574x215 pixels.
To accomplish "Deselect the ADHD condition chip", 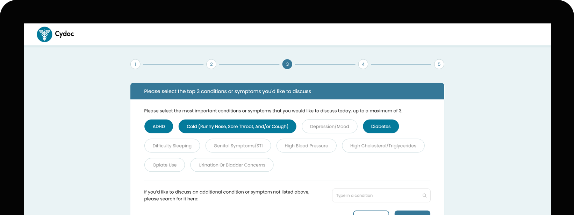I will [x=159, y=127].
